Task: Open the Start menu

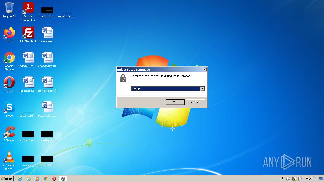Action: [7, 179]
